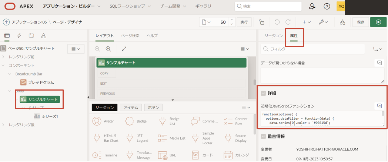Run the page with green play button
This screenshot has width=388, height=162.
pos(378,22)
